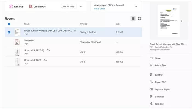Image resolution: width=192 pixels, height=109 pixels.
Task: Toggle the select-all checkbox in header
Action: point(9,24)
